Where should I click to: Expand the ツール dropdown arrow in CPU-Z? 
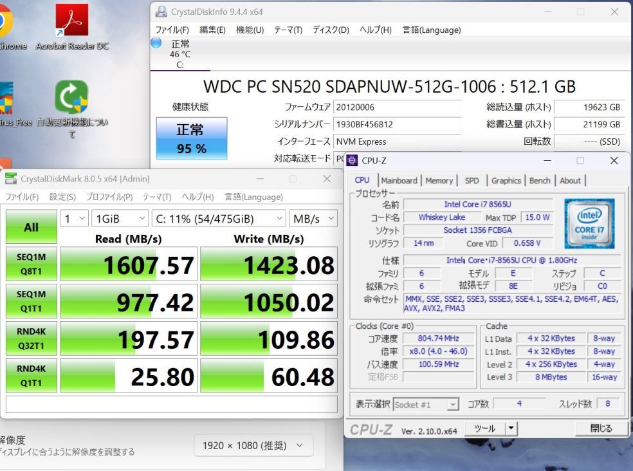coord(511,428)
